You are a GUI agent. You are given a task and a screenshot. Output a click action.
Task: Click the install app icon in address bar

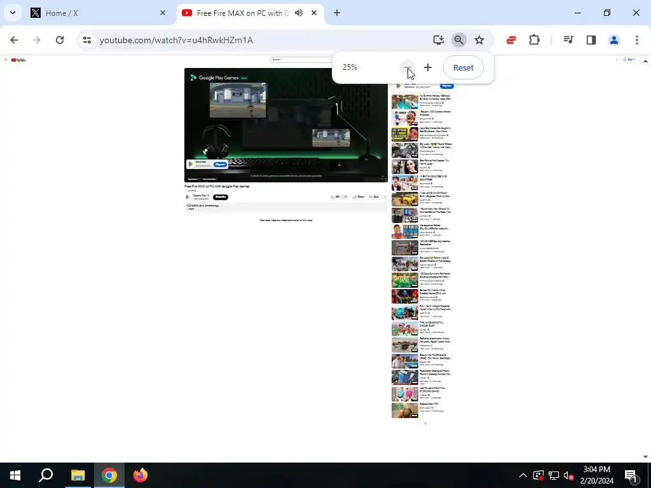pyautogui.click(x=439, y=40)
